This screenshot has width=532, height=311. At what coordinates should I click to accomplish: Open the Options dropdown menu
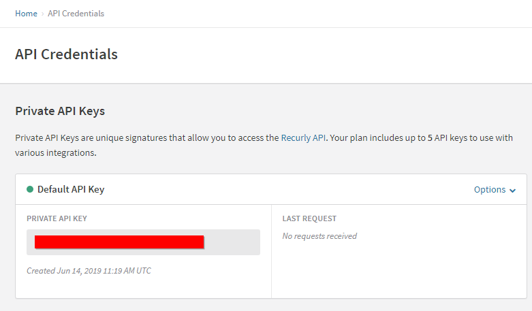(x=495, y=190)
